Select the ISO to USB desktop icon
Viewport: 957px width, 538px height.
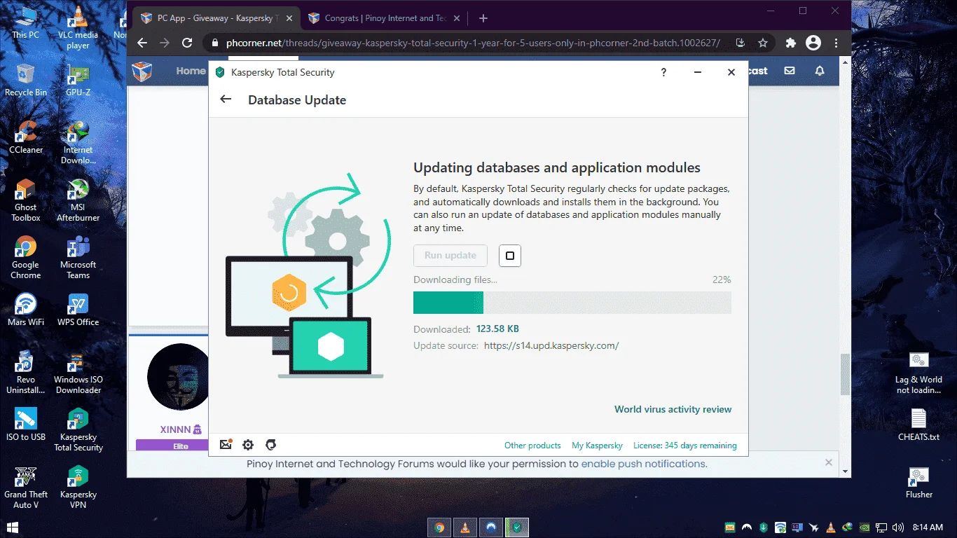point(26,424)
